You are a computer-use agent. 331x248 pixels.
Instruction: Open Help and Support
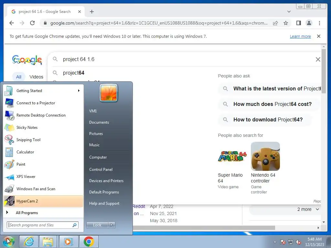click(104, 203)
